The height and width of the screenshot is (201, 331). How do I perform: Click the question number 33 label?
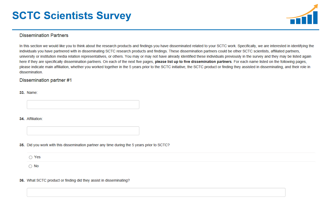coord(22,93)
